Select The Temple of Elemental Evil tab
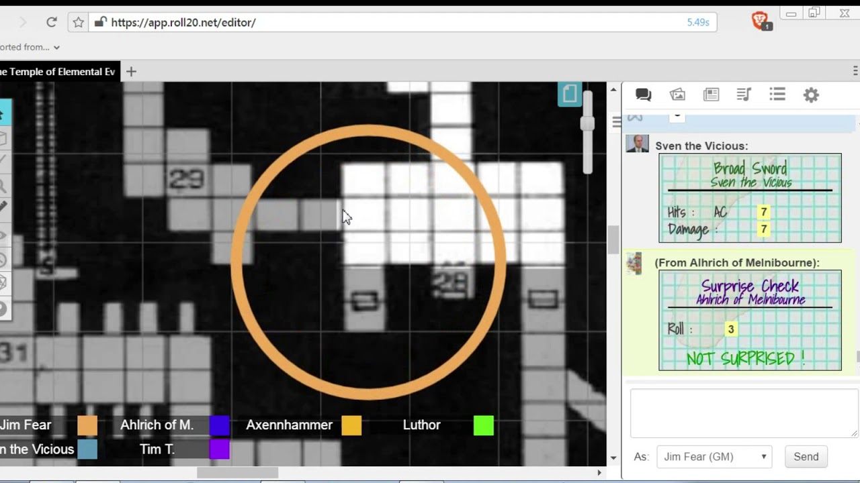860x483 pixels. [59, 71]
